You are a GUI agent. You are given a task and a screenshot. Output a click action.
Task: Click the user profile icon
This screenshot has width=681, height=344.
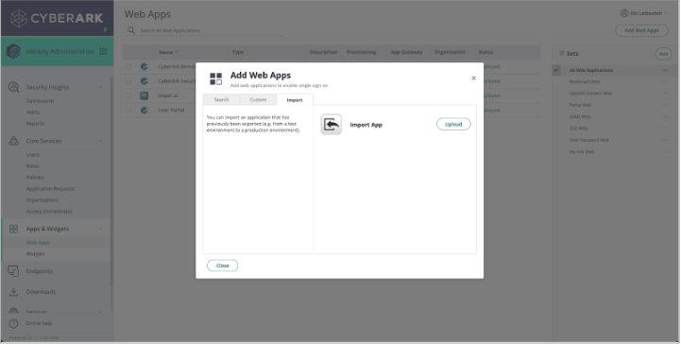pos(624,13)
